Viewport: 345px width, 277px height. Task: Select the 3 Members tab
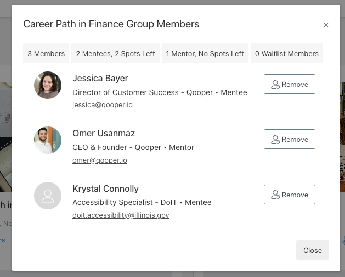(46, 53)
